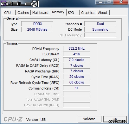Screen dimensions: 129x124
Task: Click the Version 1.55 text
Action: [36, 120]
